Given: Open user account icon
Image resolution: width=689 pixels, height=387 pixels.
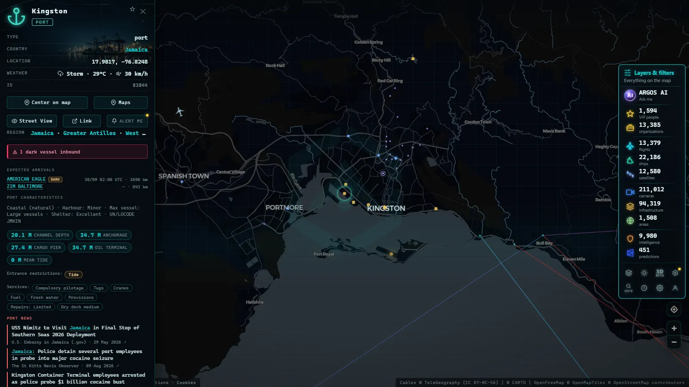Looking at the screenshot, I should (x=675, y=288).
